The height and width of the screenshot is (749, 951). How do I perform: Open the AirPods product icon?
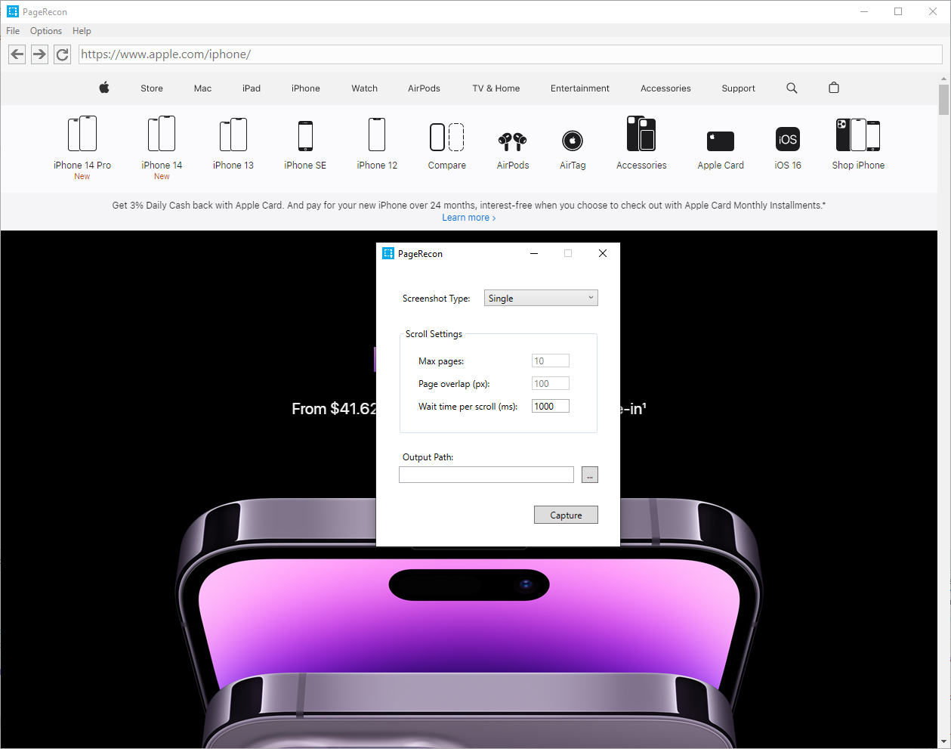pyautogui.click(x=513, y=141)
